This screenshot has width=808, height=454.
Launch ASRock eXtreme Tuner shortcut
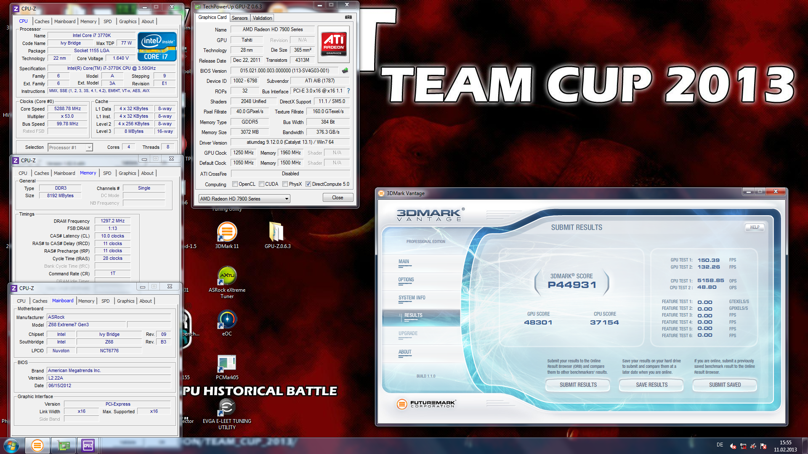[227, 282]
